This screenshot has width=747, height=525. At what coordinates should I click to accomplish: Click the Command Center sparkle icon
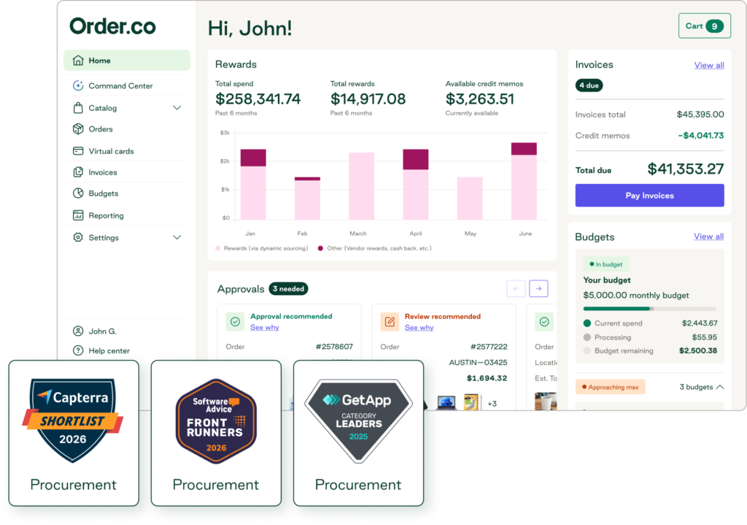pyautogui.click(x=78, y=86)
